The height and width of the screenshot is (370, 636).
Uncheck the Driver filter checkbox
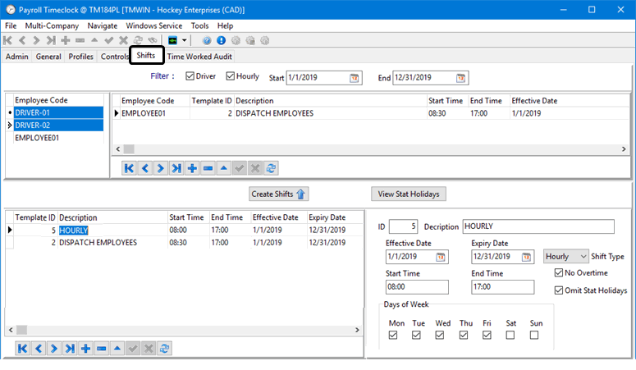pos(190,77)
